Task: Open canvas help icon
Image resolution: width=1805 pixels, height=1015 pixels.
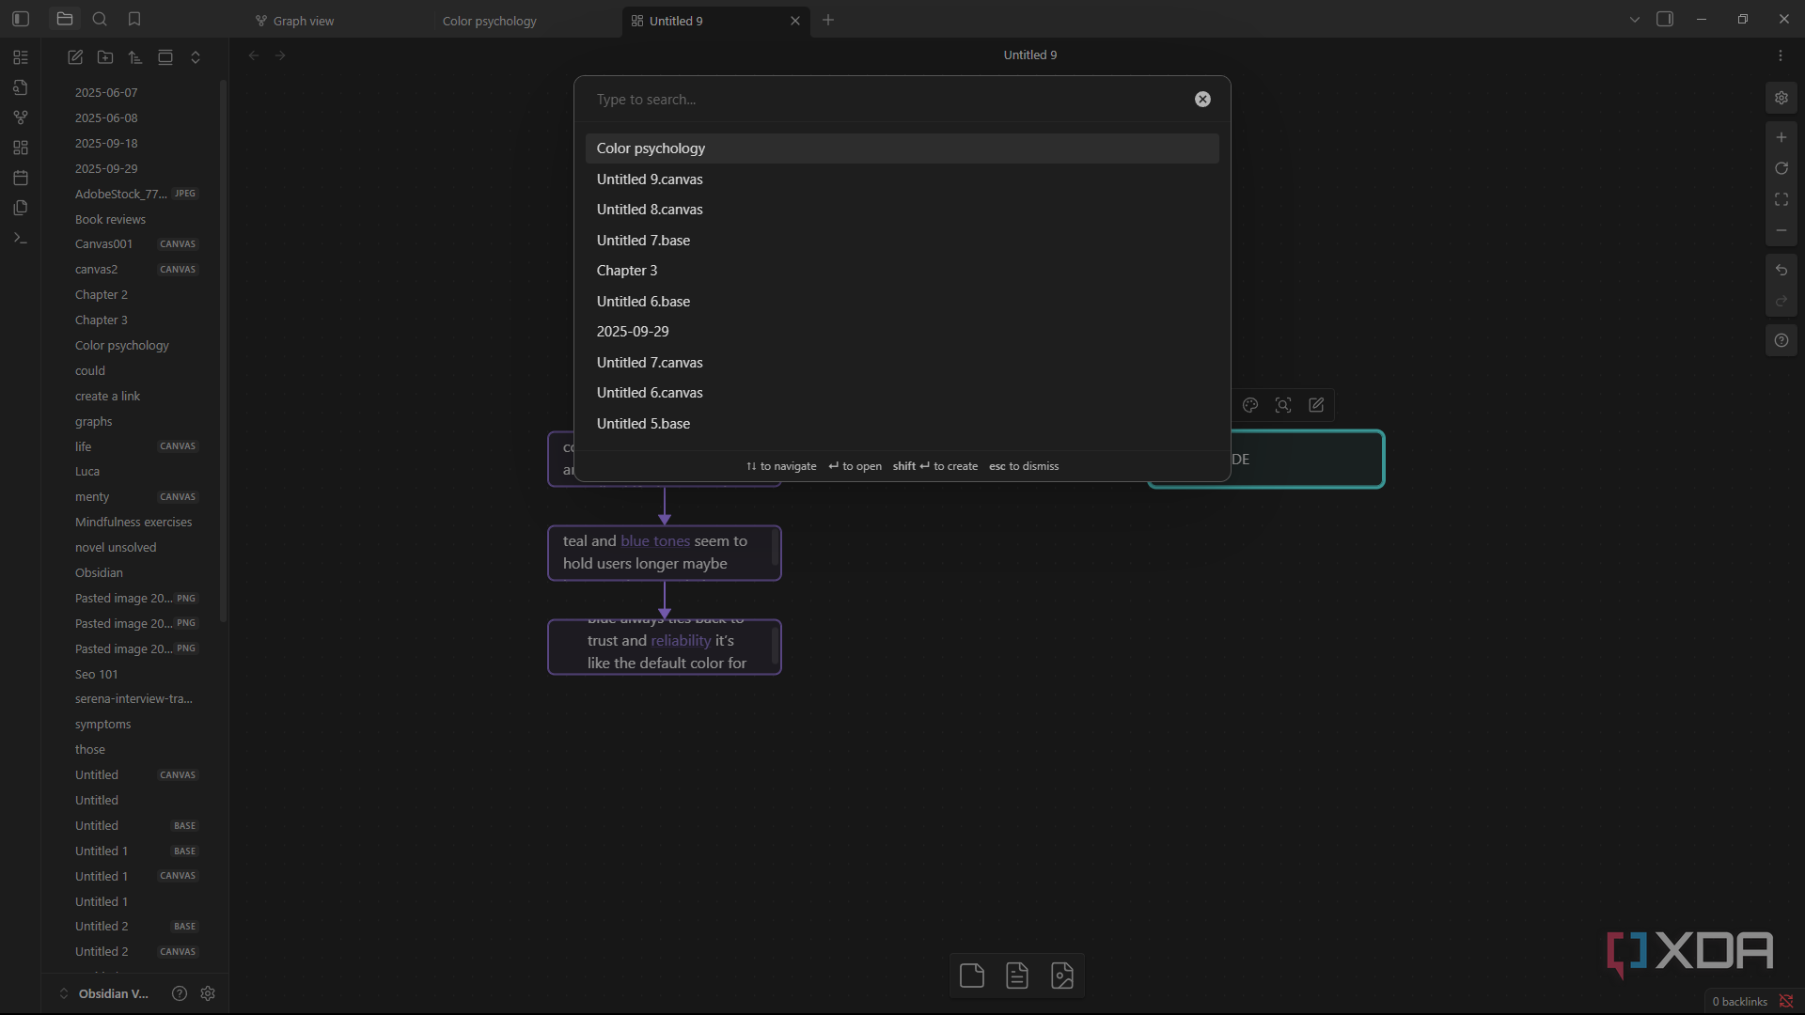Action: pos(1781,340)
